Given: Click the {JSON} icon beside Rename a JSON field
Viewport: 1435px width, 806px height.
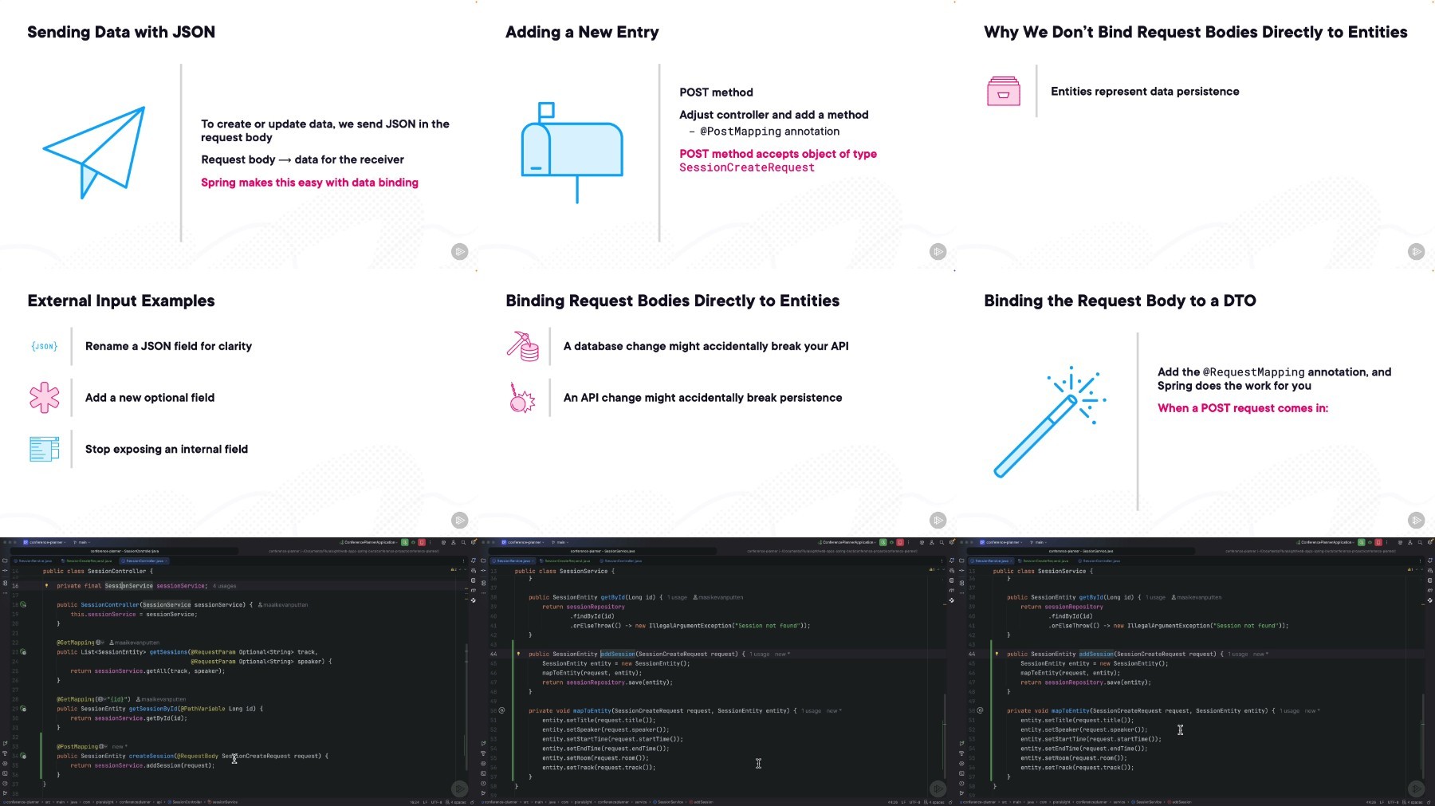Looking at the screenshot, I should (44, 347).
